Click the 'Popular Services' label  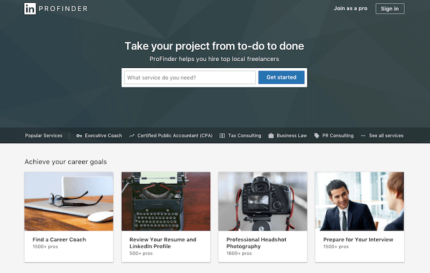[x=44, y=135]
